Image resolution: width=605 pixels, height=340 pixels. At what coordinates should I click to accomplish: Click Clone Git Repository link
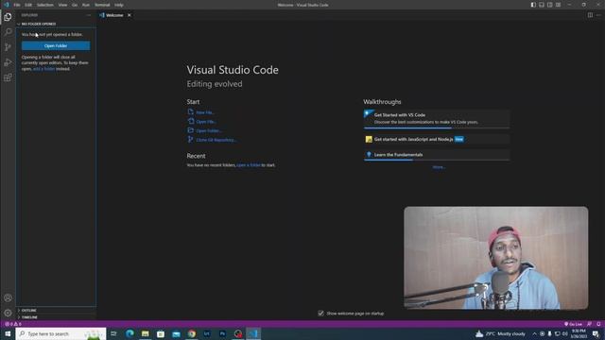216,140
